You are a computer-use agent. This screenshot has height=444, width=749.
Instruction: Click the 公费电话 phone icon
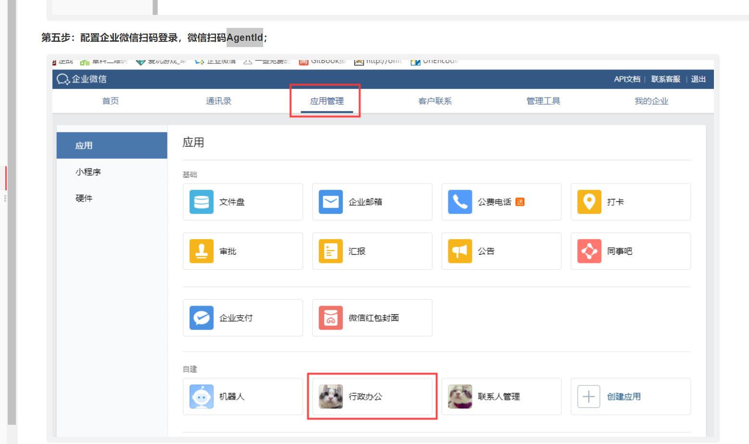coord(460,202)
